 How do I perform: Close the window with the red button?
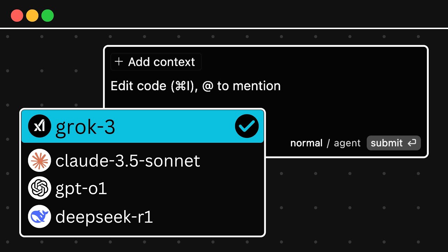(x=17, y=16)
